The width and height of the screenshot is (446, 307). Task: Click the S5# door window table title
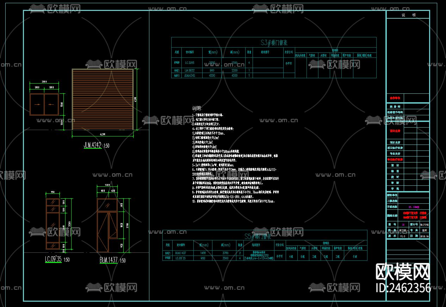pos(258,236)
